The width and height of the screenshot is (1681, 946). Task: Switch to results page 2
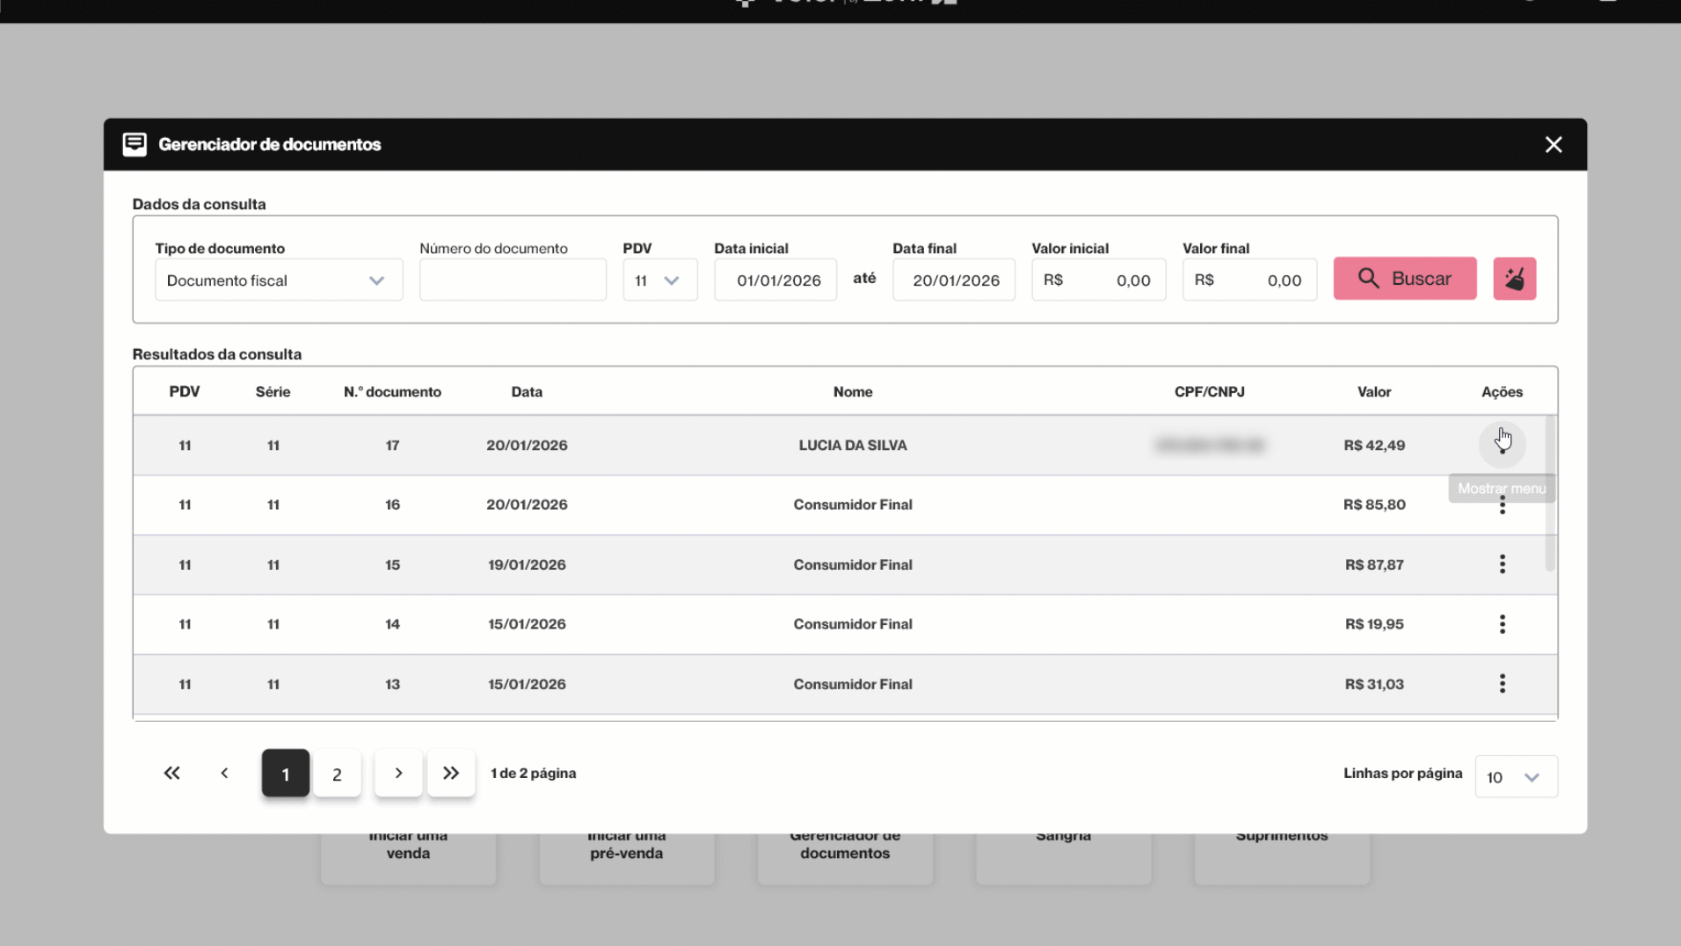[337, 774]
